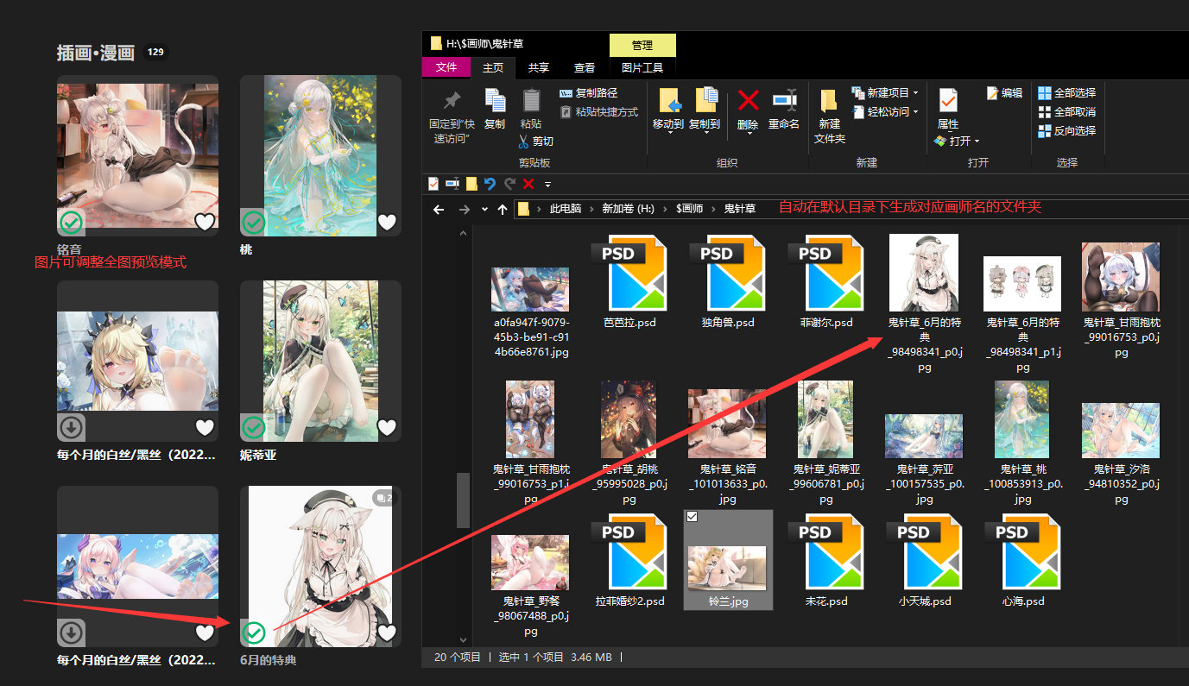Click the 剪切 scissors icon

(x=523, y=142)
